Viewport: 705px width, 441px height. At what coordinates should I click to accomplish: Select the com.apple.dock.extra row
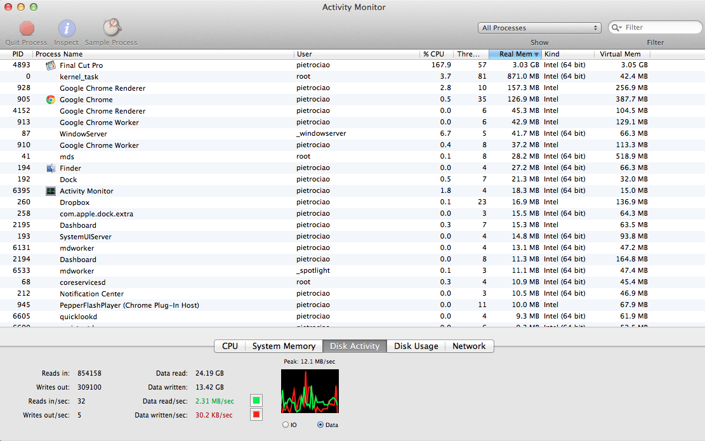353,214
